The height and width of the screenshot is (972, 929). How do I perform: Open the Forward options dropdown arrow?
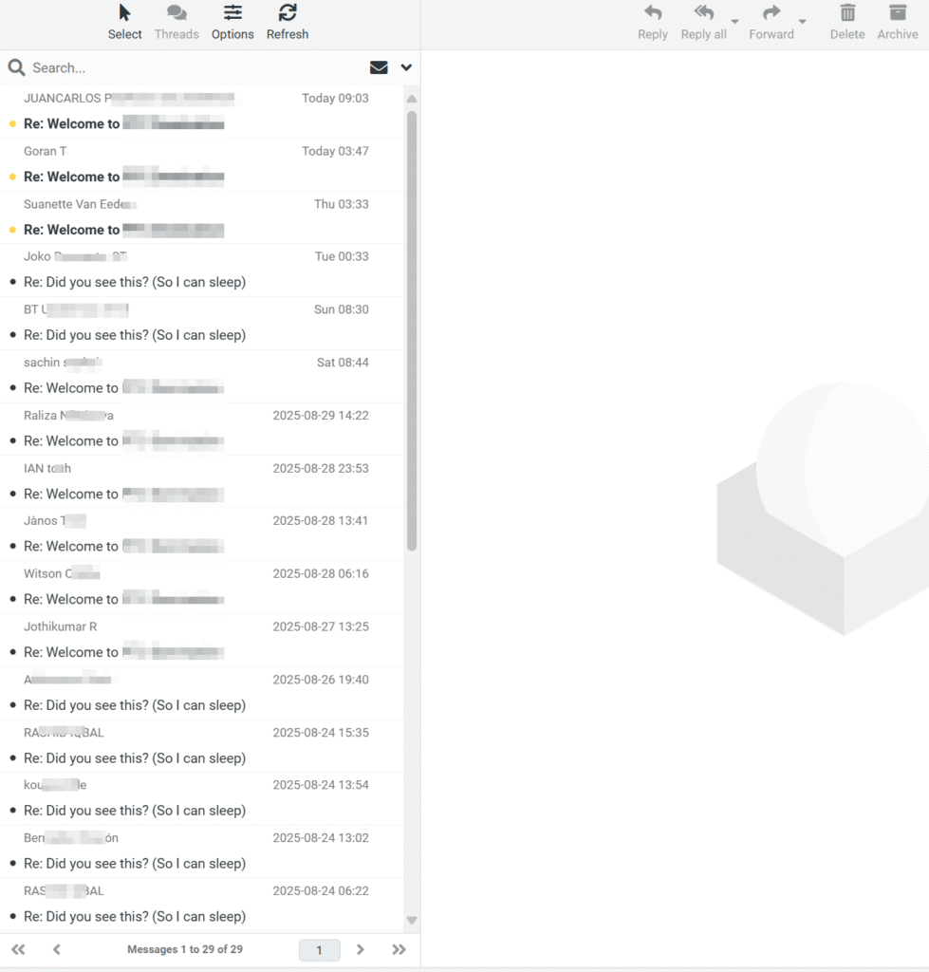(802, 22)
